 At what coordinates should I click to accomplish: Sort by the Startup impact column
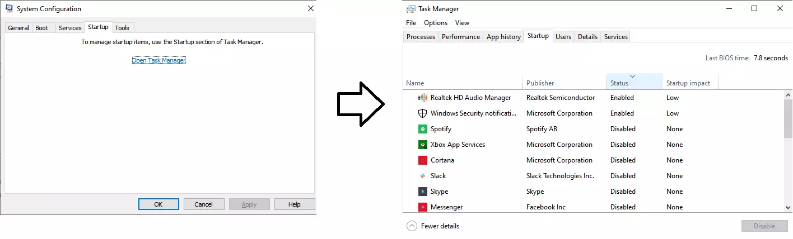(x=688, y=83)
